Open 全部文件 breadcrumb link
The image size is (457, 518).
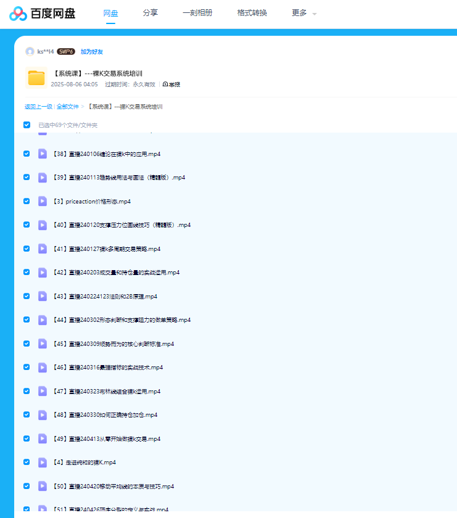[68, 107]
